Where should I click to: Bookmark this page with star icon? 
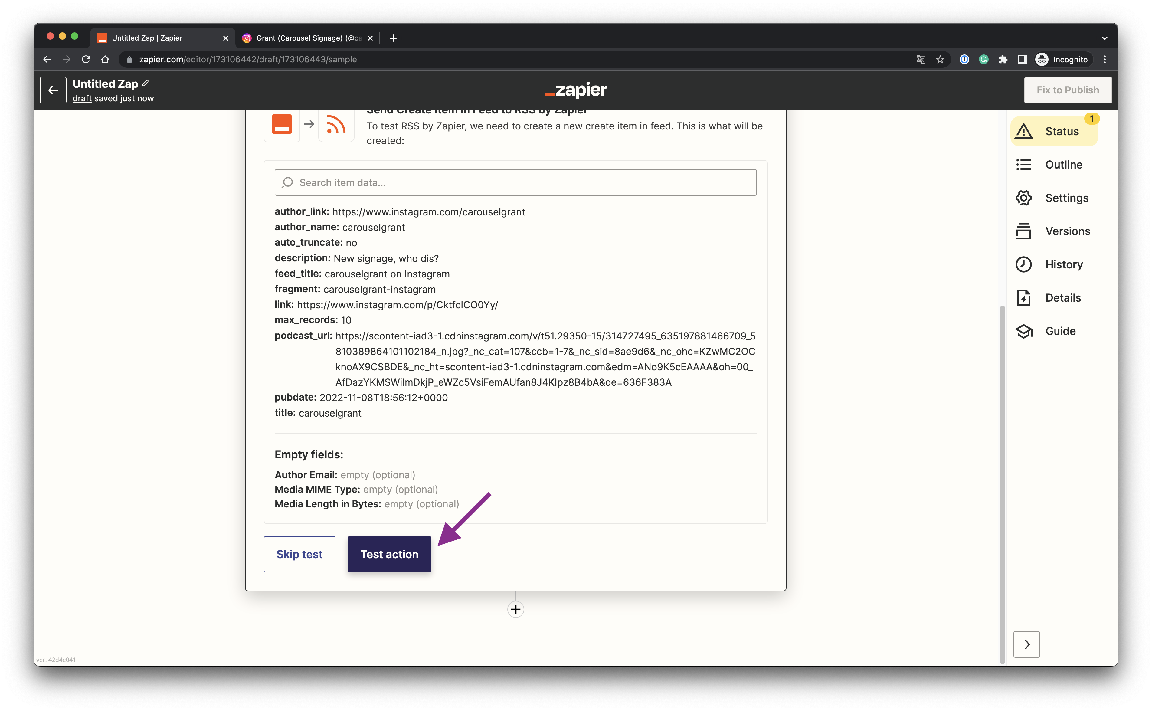pyautogui.click(x=940, y=59)
